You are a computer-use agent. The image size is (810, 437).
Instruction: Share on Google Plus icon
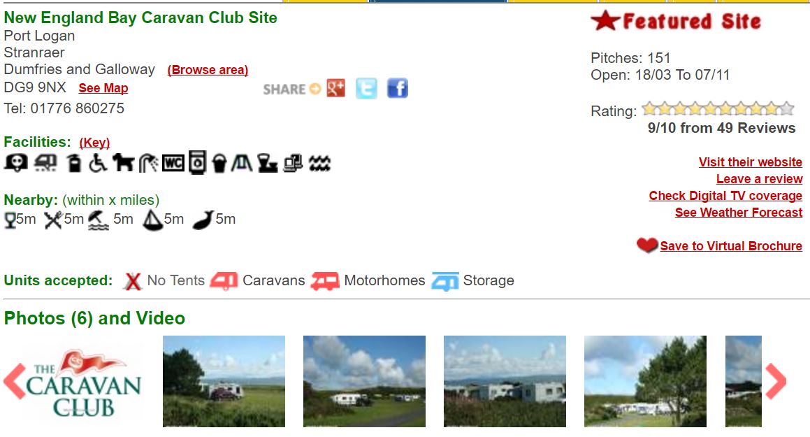(x=335, y=88)
